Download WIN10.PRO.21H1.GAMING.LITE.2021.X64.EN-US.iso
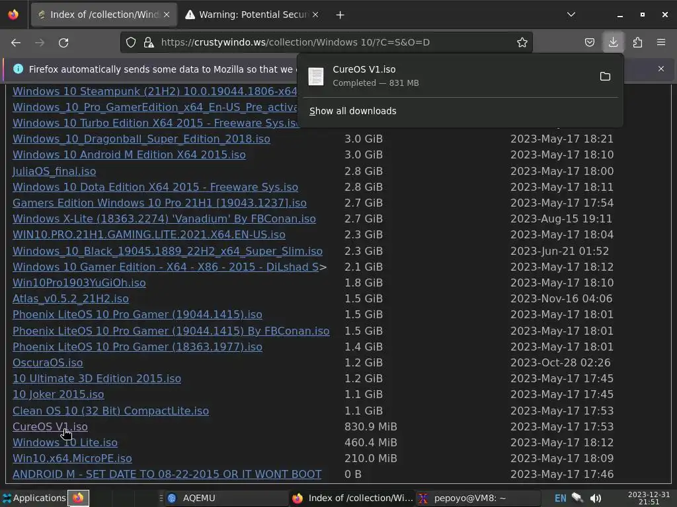Screen dimensions: 677x507 coord(149,234)
